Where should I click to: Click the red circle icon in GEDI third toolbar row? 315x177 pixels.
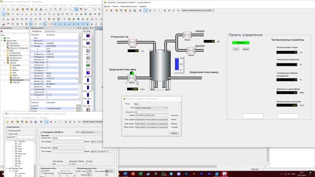pyautogui.click(x=13, y=19)
